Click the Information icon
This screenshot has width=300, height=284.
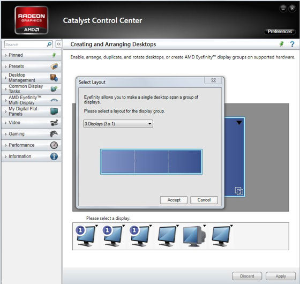pyautogui.click(x=54, y=156)
